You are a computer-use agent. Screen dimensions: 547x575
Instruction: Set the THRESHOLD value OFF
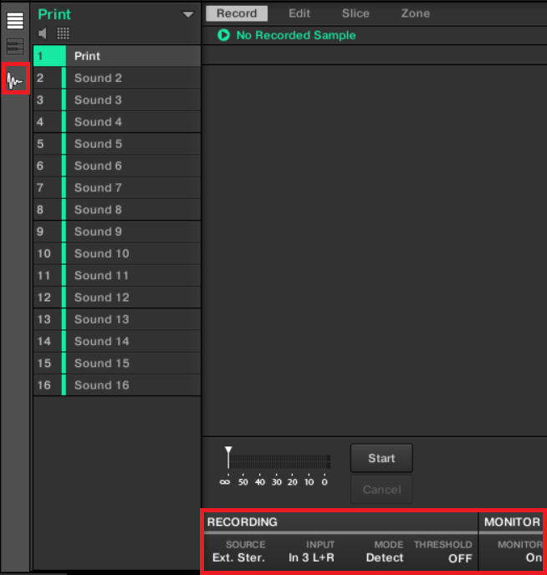point(460,558)
